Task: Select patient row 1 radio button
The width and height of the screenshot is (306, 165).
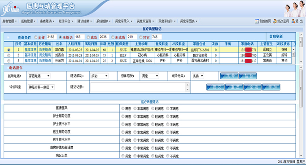Action: (x=9, y=50)
